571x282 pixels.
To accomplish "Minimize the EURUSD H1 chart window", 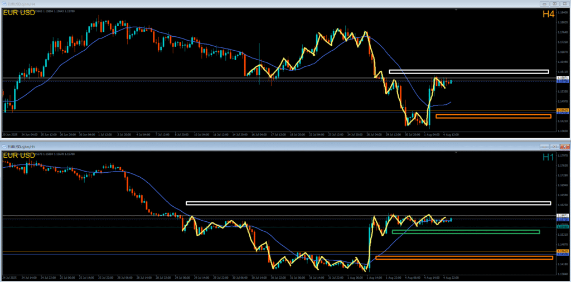I will tap(545, 147).
